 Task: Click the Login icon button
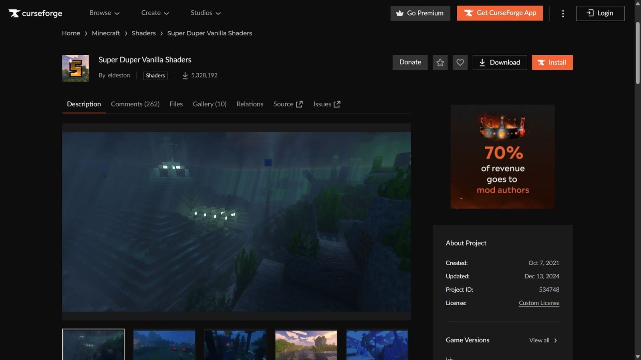click(589, 13)
